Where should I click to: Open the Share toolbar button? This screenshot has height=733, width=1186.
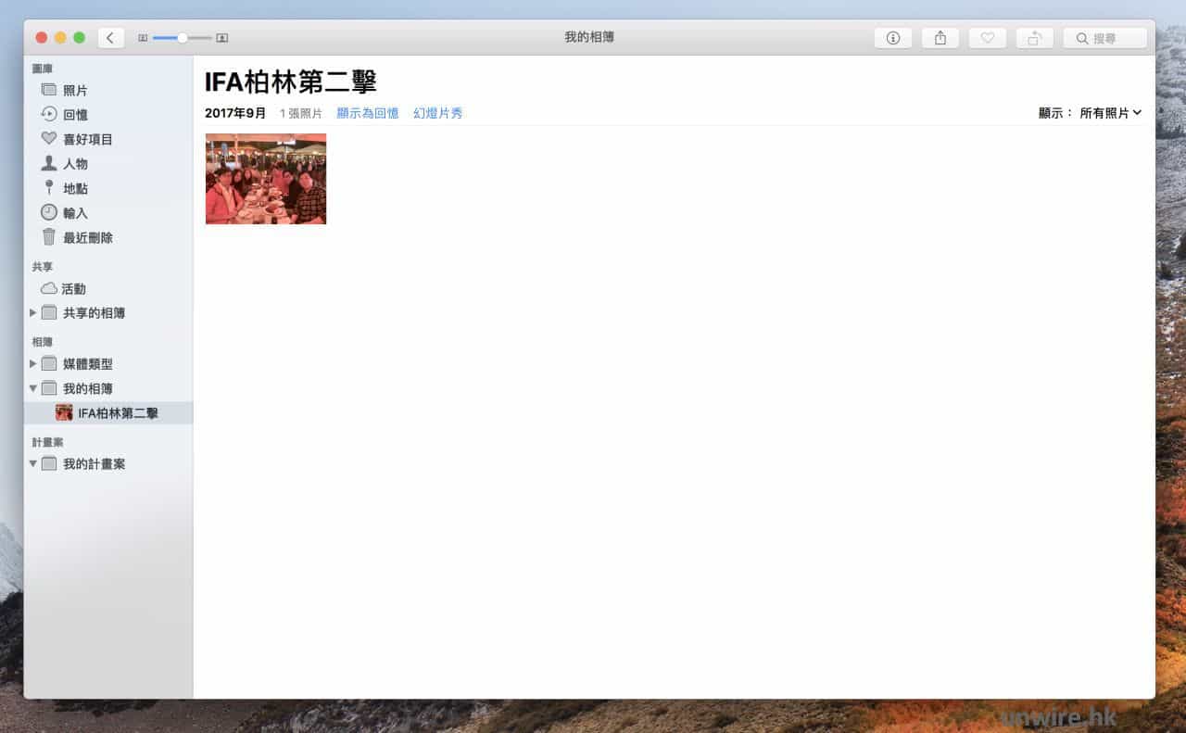[x=940, y=38]
